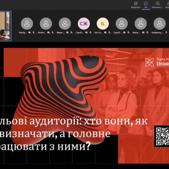Open the Чат panel in toolbar
The width and height of the screenshot is (169, 169).
click(x=146, y=5)
